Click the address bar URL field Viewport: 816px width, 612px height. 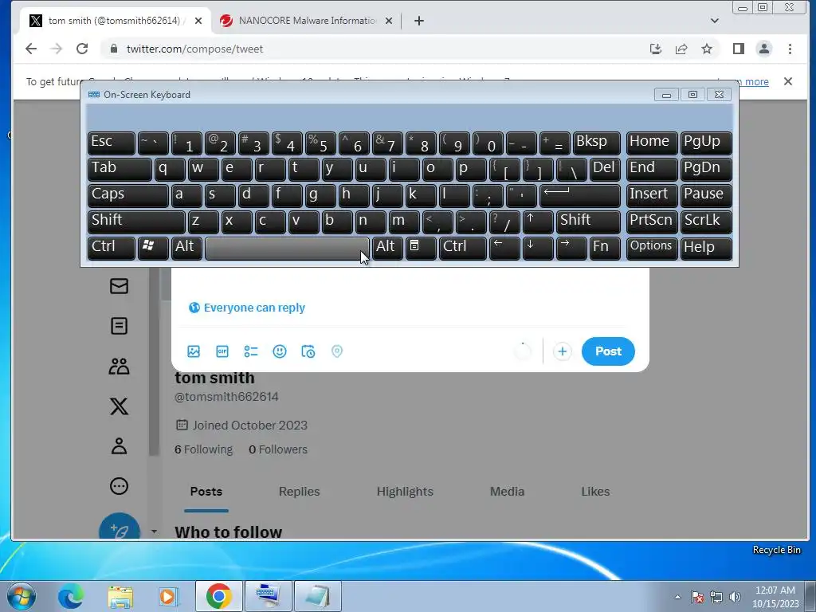click(x=375, y=49)
